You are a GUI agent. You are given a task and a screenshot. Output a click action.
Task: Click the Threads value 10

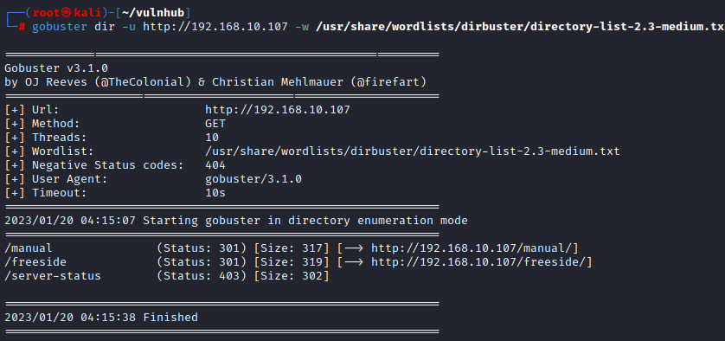[x=212, y=138]
